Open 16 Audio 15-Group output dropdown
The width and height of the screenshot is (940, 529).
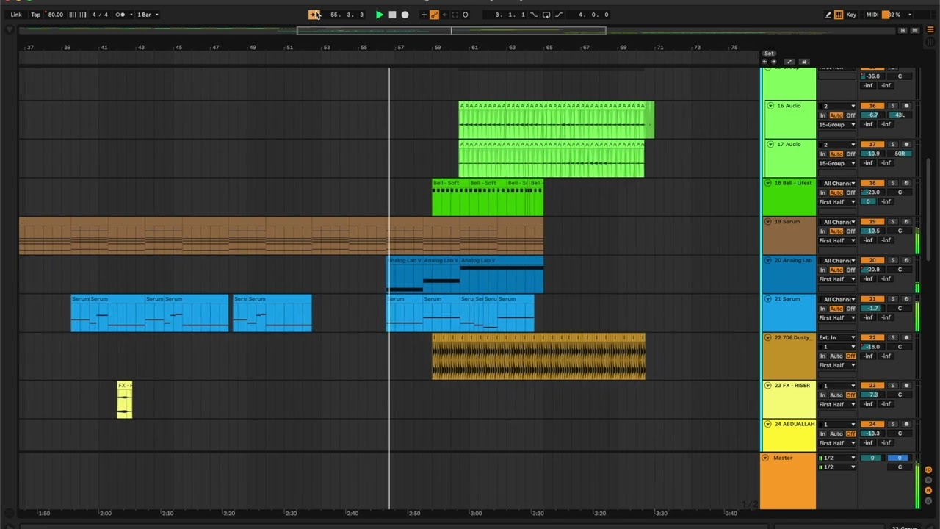pos(837,125)
